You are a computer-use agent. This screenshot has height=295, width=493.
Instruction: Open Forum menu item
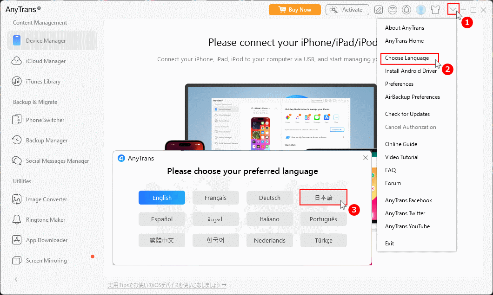pos(393,183)
